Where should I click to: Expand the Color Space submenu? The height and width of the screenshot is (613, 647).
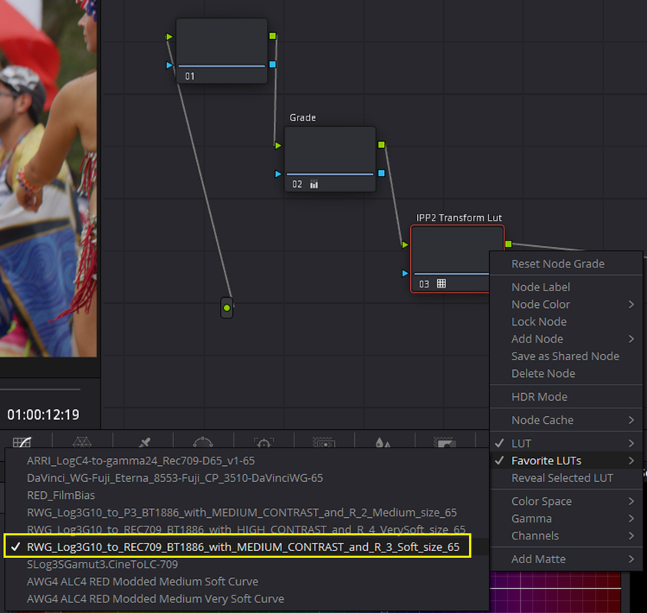coord(566,501)
